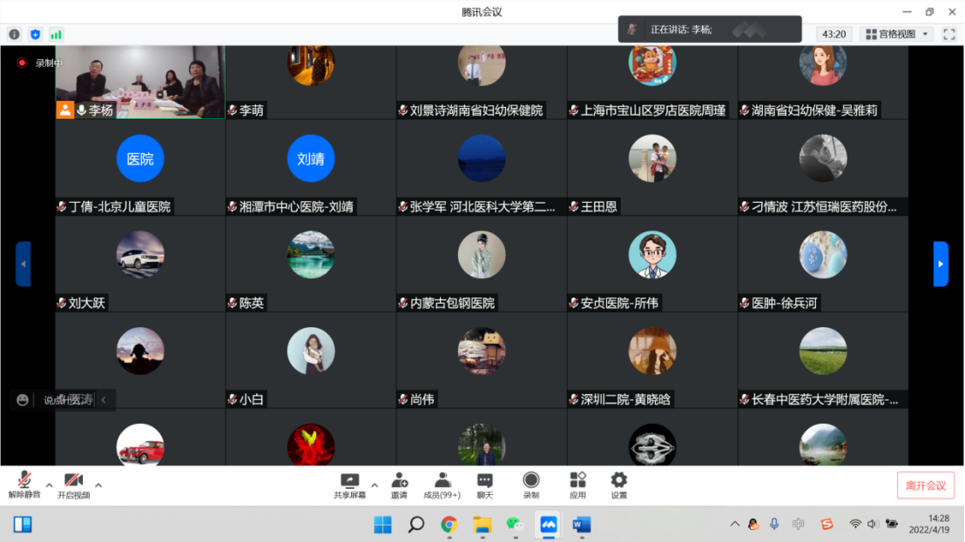Go to previous page of participants
This screenshot has height=542, width=965.
(x=24, y=264)
